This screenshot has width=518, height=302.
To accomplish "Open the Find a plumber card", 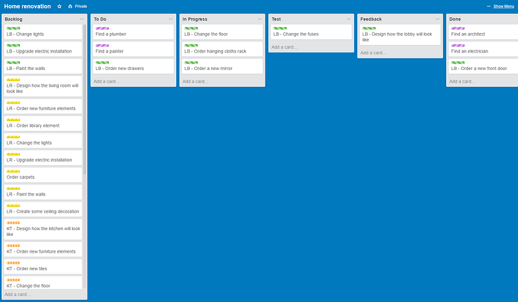I will [133, 32].
